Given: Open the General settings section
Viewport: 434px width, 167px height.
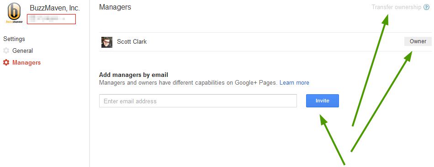Looking at the screenshot, I should (22, 51).
